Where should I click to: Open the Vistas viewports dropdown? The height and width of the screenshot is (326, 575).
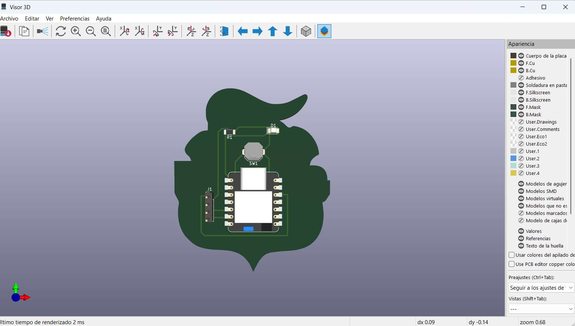(541, 309)
